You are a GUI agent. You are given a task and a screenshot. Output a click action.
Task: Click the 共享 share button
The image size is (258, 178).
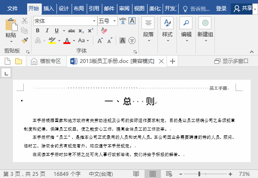pos(243,8)
